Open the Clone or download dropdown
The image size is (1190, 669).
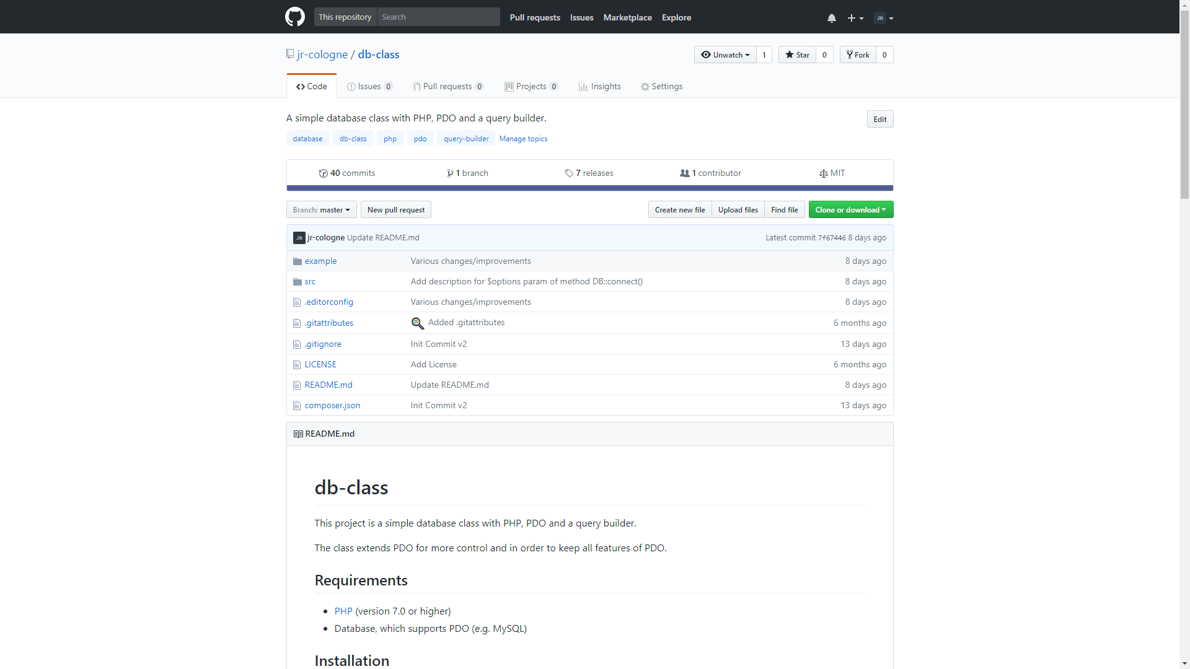[850, 210]
